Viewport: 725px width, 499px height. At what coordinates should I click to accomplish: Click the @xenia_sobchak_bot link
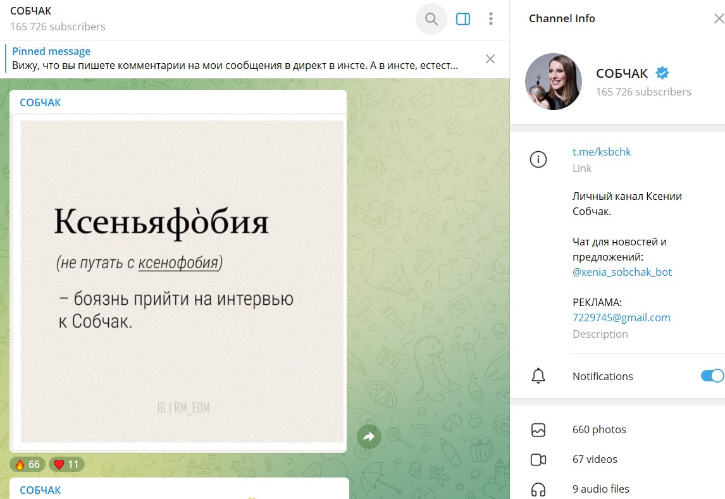pos(622,272)
